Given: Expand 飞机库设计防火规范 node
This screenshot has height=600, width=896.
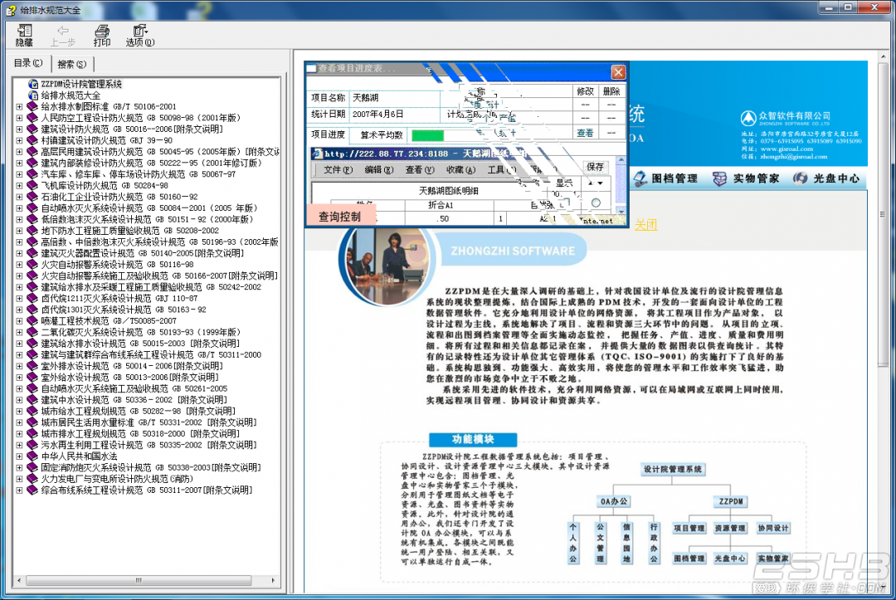Looking at the screenshot, I should [19, 186].
